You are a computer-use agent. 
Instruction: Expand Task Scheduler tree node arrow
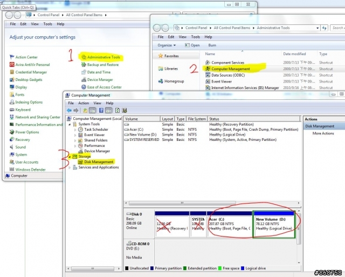(75, 130)
